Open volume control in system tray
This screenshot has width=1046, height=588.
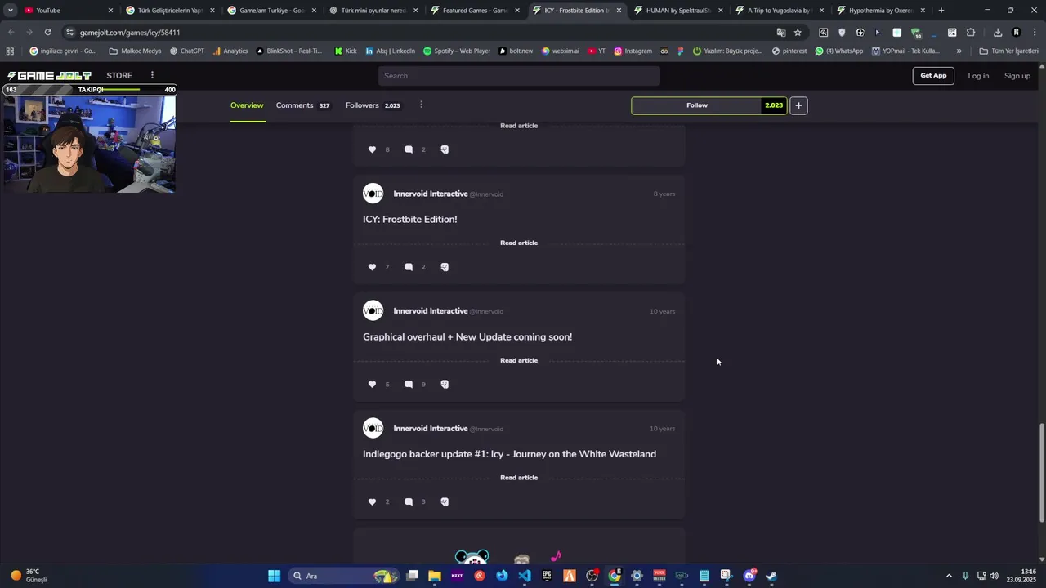[994, 576]
